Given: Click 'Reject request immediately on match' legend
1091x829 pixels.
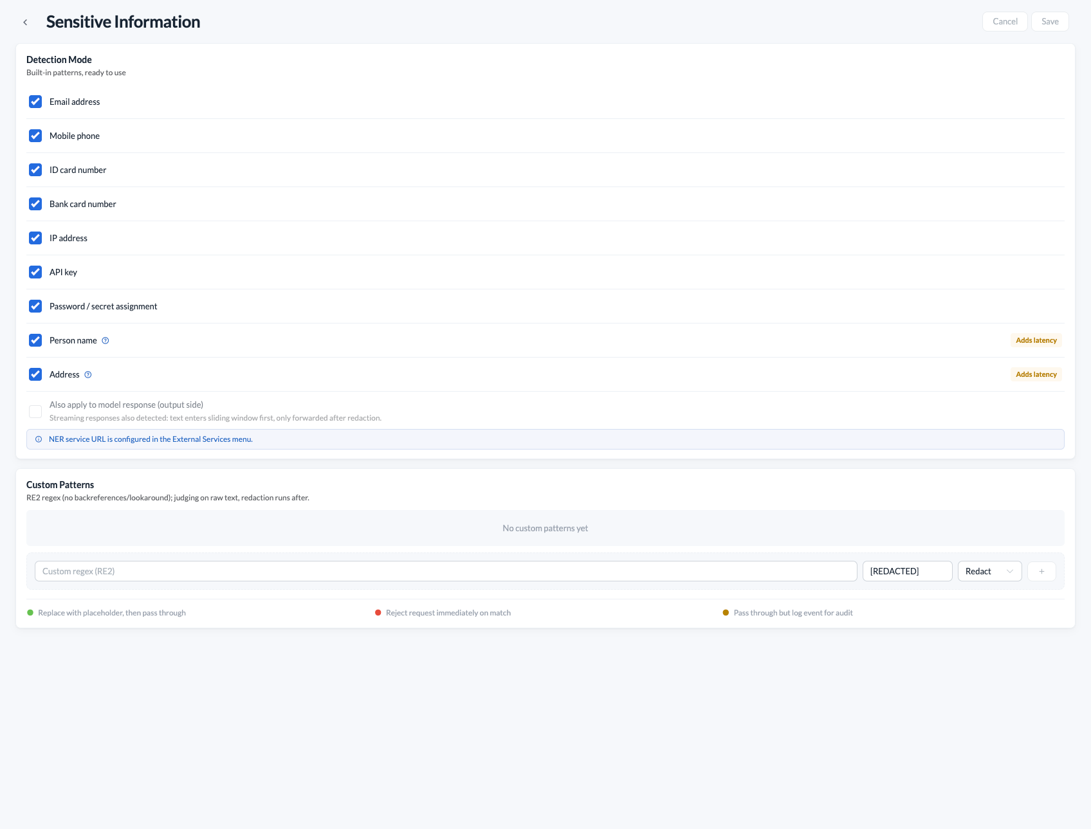Looking at the screenshot, I should point(448,613).
